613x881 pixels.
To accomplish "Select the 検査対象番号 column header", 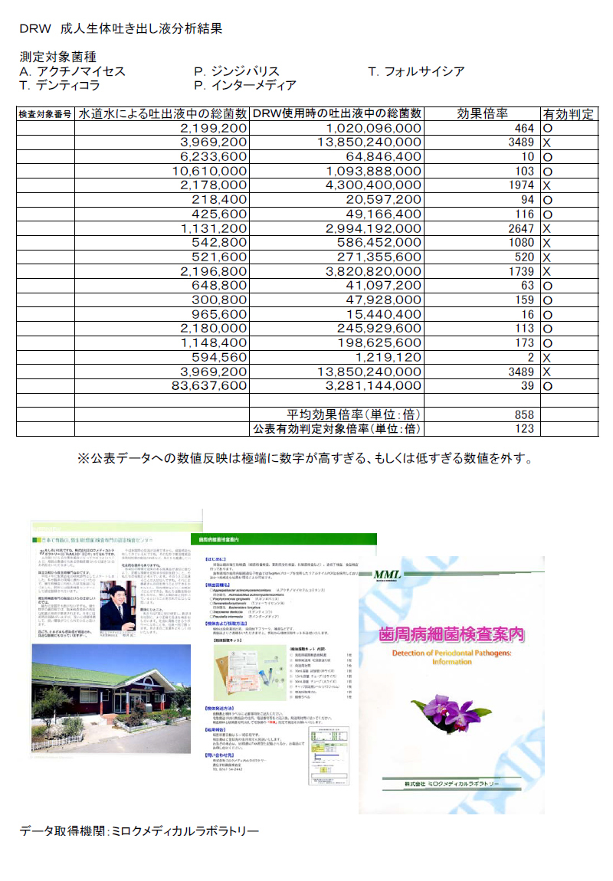I will [x=45, y=114].
